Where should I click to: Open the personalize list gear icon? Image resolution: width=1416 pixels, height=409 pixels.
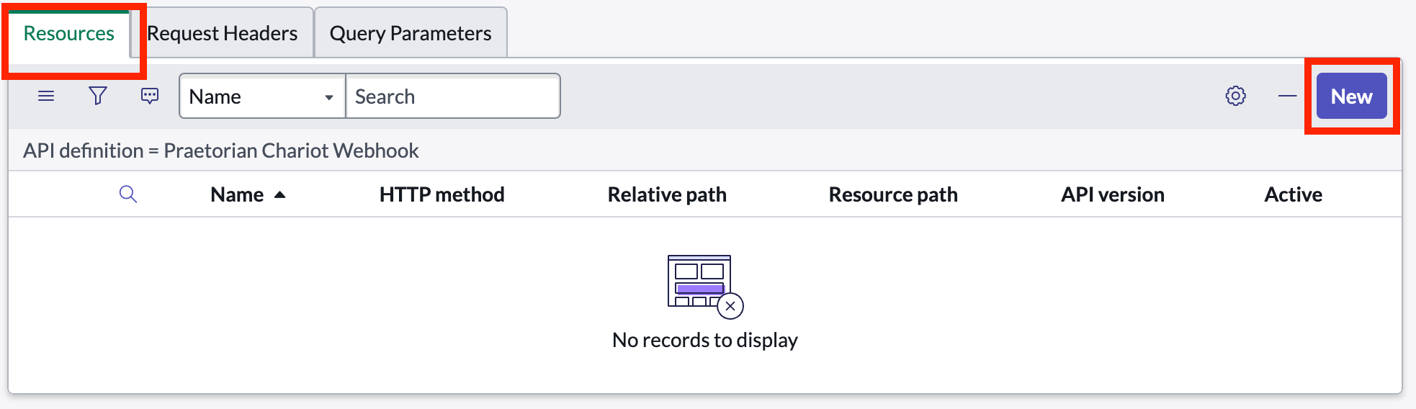click(1236, 96)
